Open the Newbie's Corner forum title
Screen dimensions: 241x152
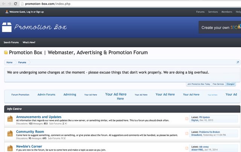[29, 146]
